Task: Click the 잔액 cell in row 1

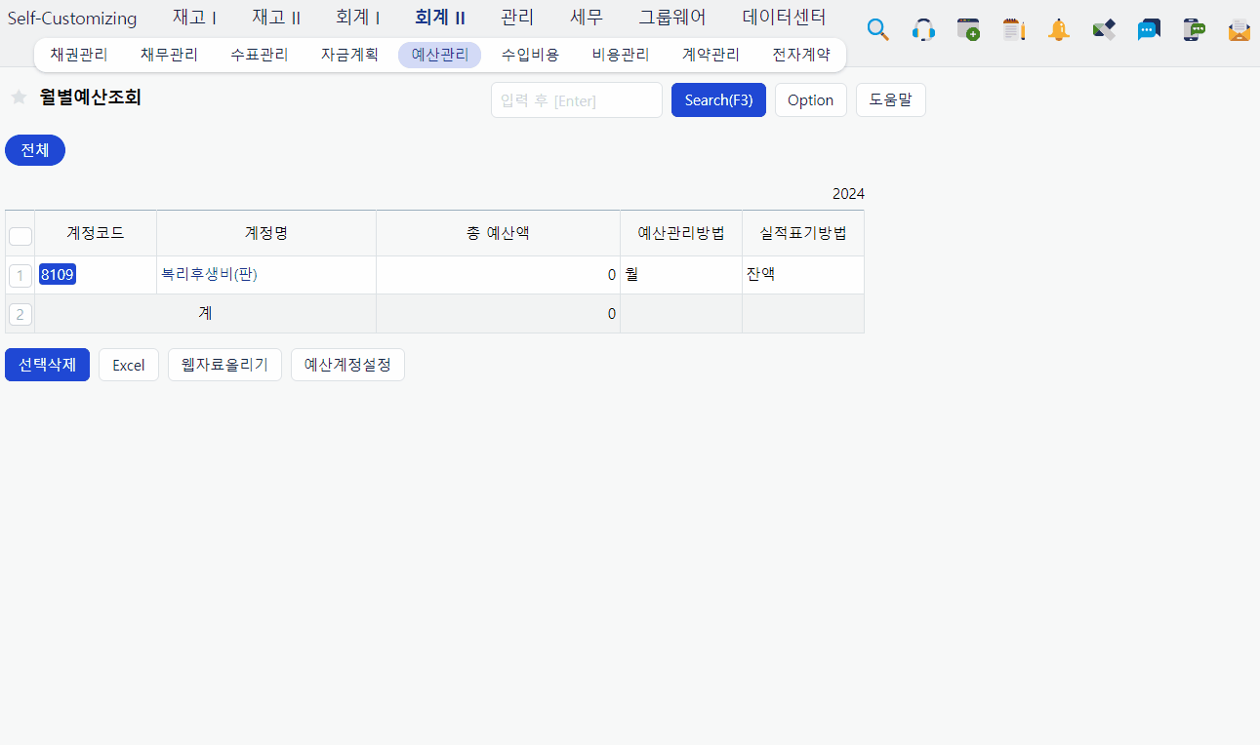Action: coord(803,275)
